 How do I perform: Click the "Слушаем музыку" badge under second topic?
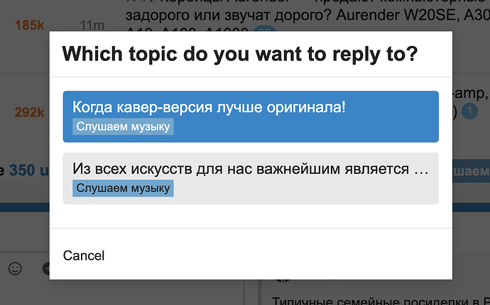(x=124, y=188)
